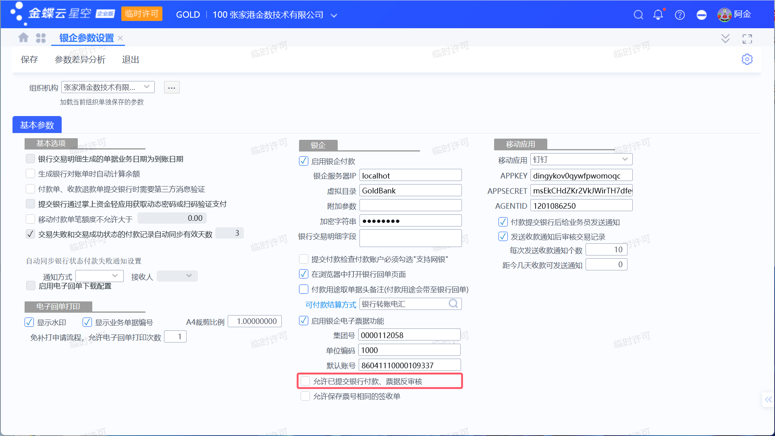Check 允许保存票号相同的签收单
This screenshot has width=775, height=436.
click(305, 396)
